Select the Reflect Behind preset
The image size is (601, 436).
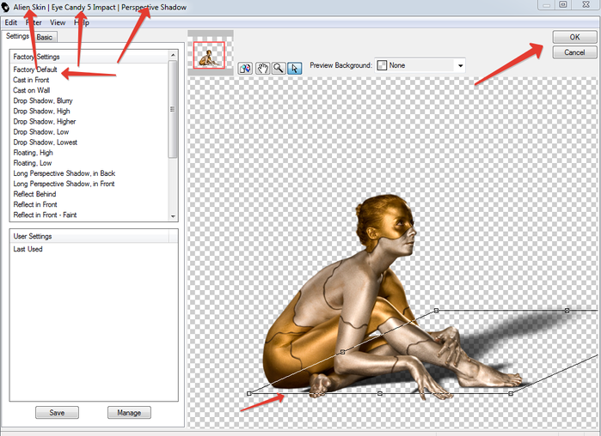tap(34, 194)
